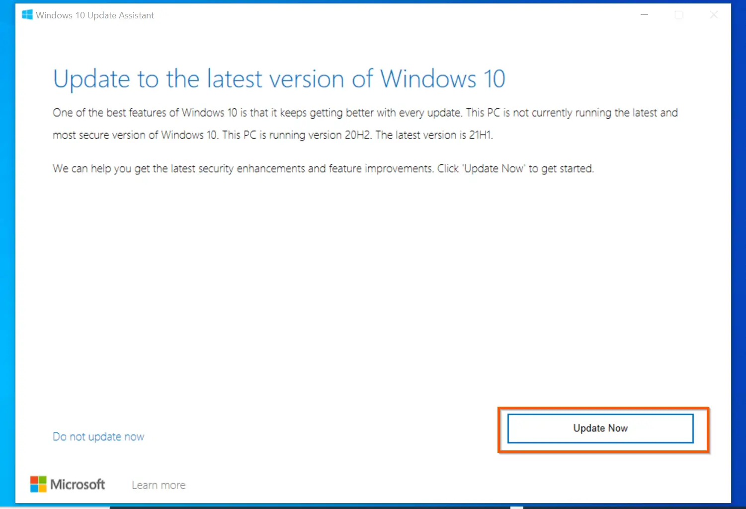Viewport: 746px width, 509px height.
Task: Click the 'We can help you get' sentence
Action: tap(324, 169)
